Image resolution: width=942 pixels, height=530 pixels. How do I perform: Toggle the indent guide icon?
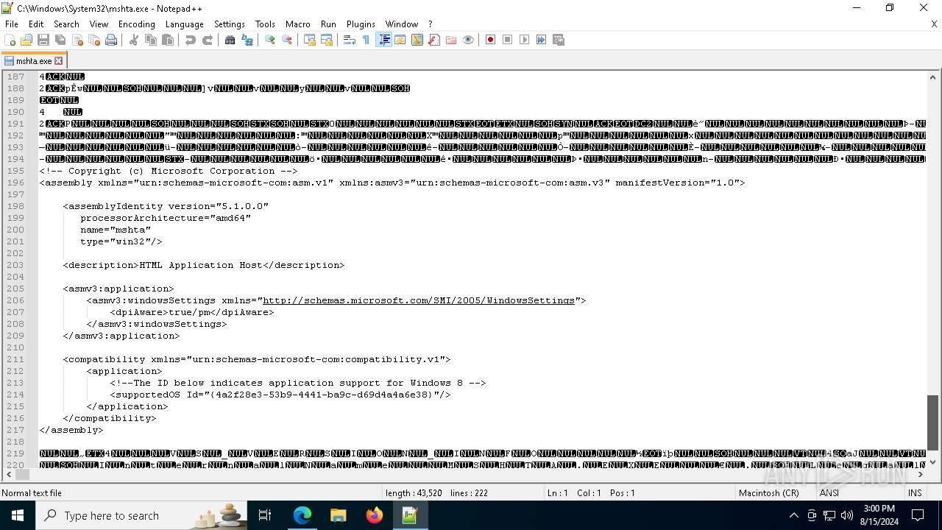point(383,40)
